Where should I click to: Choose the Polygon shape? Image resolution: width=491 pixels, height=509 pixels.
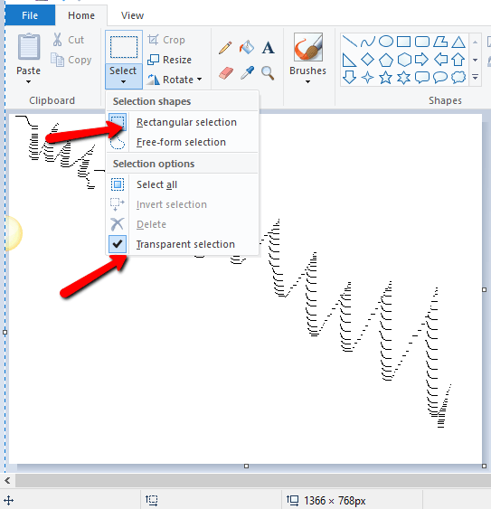(440, 42)
